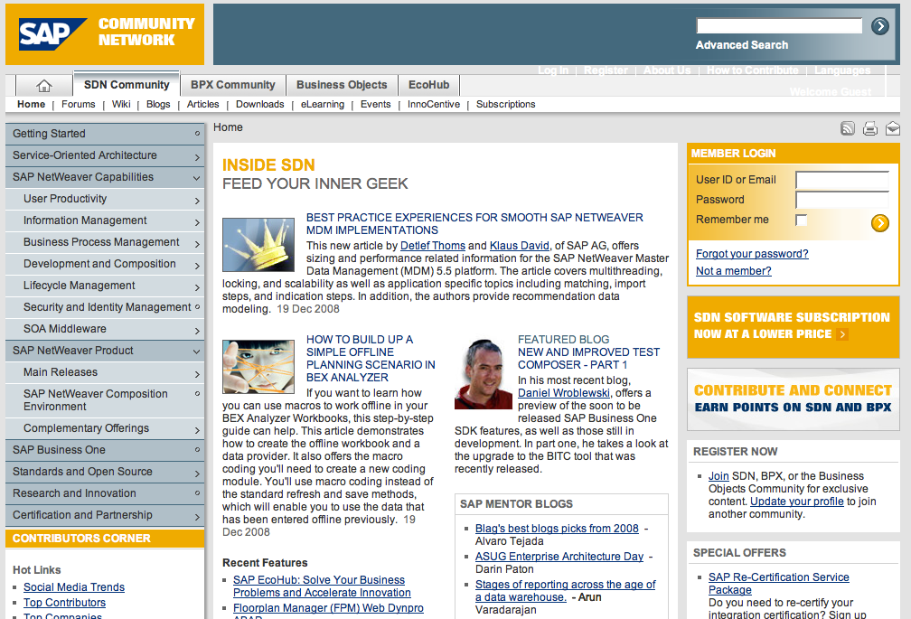911x619 pixels.
Task: Expand Complementary Offerings submenu arrow
Action: point(197,430)
